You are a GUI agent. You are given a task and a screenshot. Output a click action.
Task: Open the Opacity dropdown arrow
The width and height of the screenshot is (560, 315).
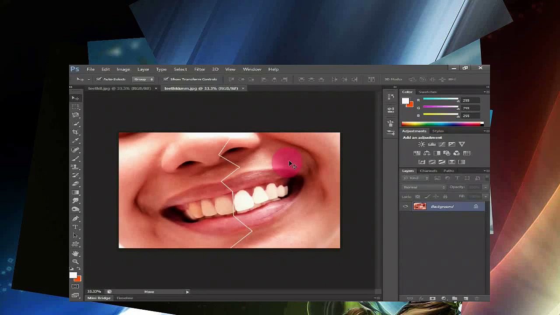point(485,187)
